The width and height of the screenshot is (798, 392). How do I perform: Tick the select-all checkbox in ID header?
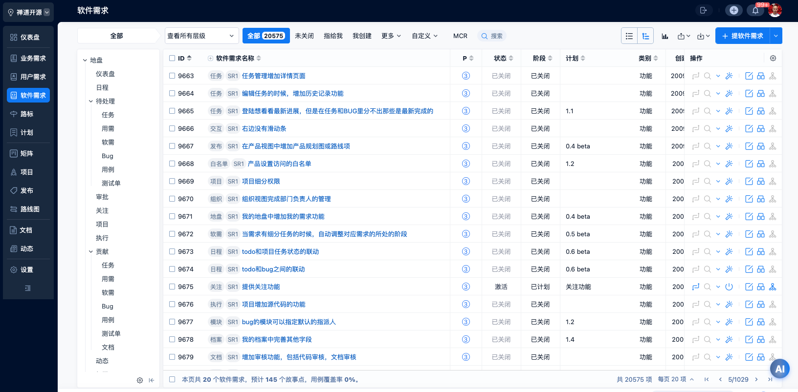[172, 58]
